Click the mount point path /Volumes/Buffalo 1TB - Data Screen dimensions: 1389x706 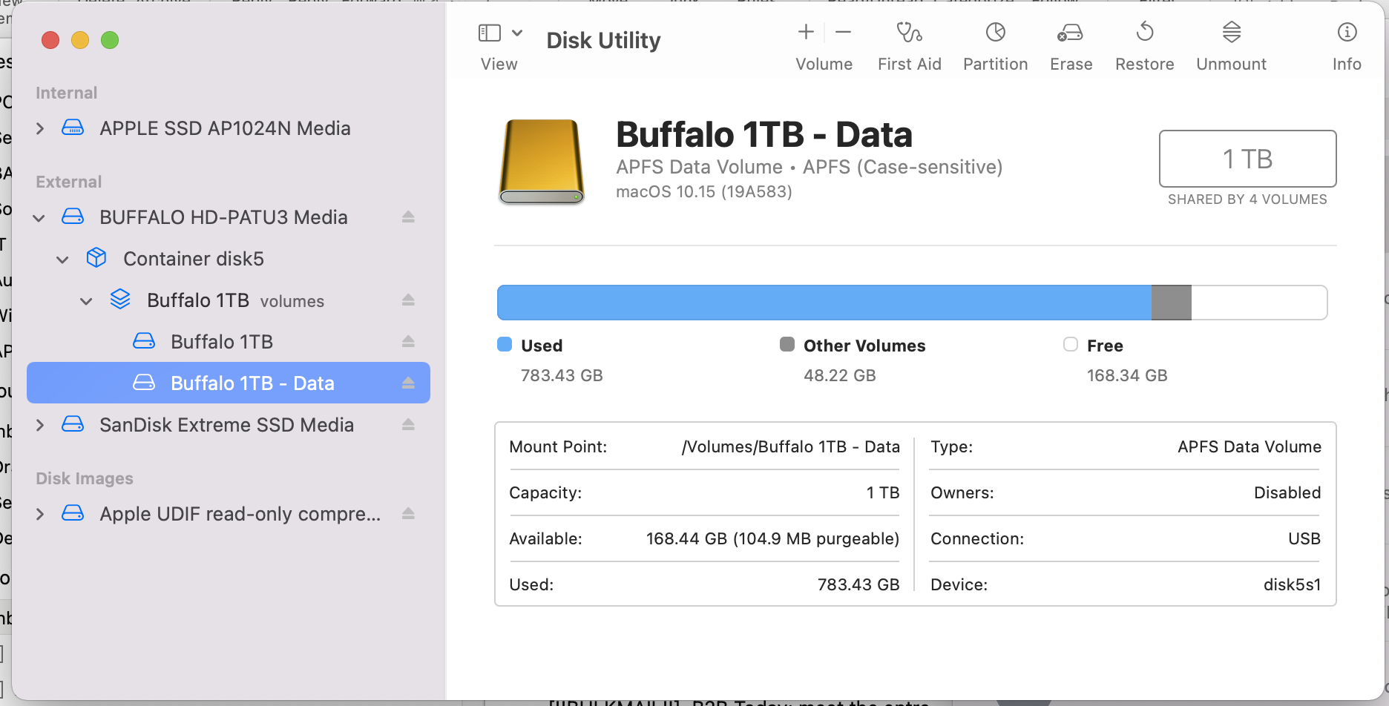pyautogui.click(x=791, y=446)
